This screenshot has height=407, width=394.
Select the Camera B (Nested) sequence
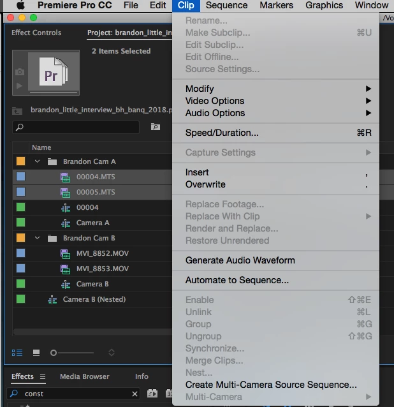coord(94,299)
